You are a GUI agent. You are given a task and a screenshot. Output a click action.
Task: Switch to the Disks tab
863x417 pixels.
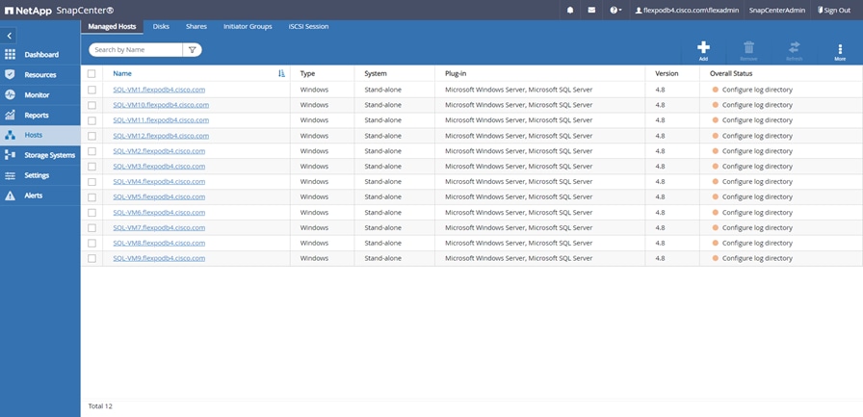coord(161,26)
